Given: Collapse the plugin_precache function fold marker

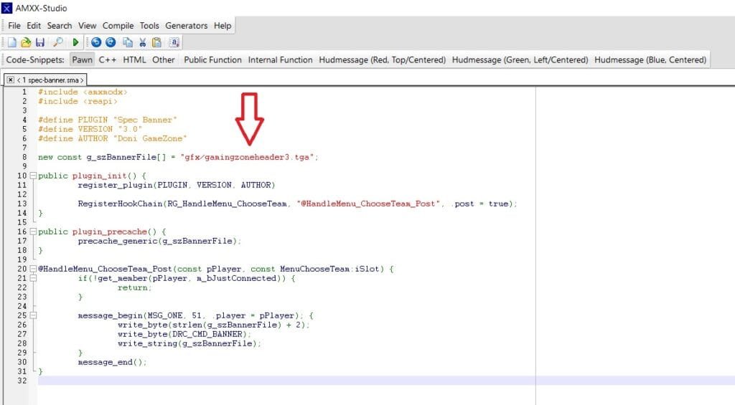Looking at the screenshot, I should 33,232.
